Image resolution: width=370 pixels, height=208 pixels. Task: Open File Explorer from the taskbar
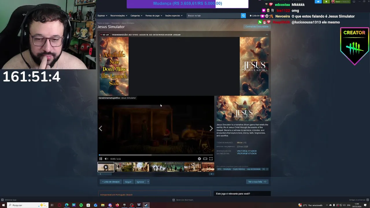103,205
